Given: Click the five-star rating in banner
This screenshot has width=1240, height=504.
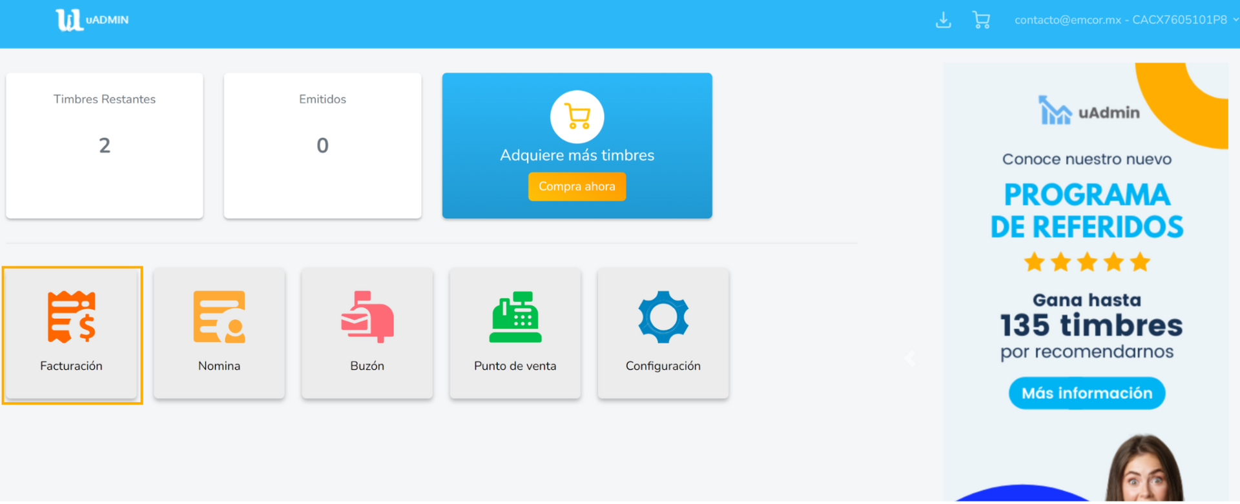Looking at the screenshot, I should pos(1087,262).
